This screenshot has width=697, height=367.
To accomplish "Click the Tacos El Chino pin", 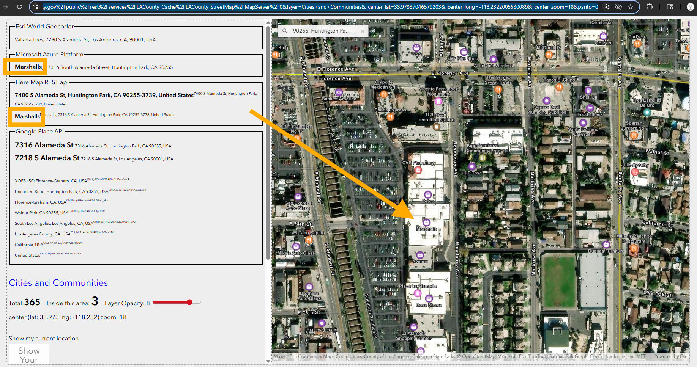I will point(559,87).
